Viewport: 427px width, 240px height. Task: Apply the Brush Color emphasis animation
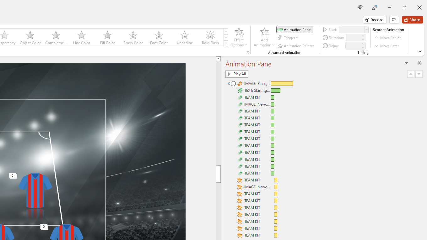coord(133,38)
